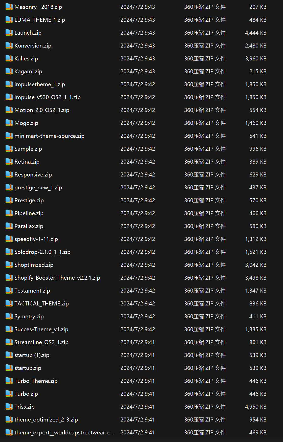Click the zip icon beside Konversion.zip

click(9, 46)
